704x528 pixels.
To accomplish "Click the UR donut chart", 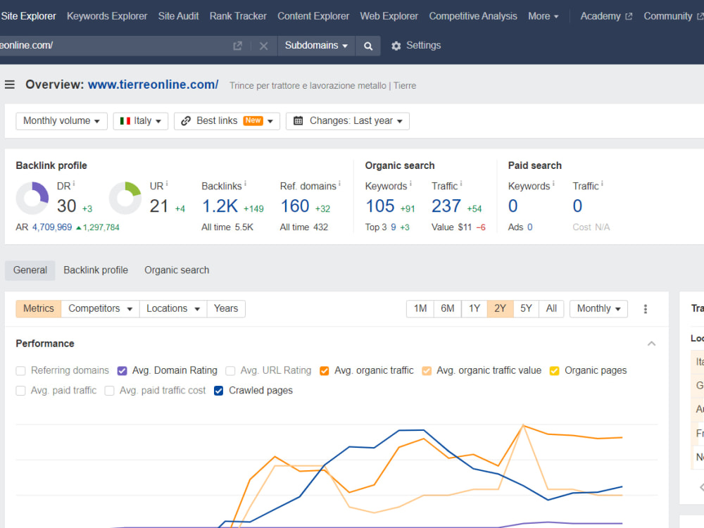I will click(x=125, y=198).
